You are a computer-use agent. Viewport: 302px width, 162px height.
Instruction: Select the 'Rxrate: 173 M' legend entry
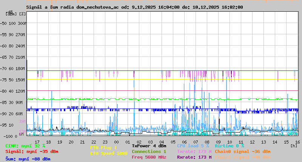[194, 157]
